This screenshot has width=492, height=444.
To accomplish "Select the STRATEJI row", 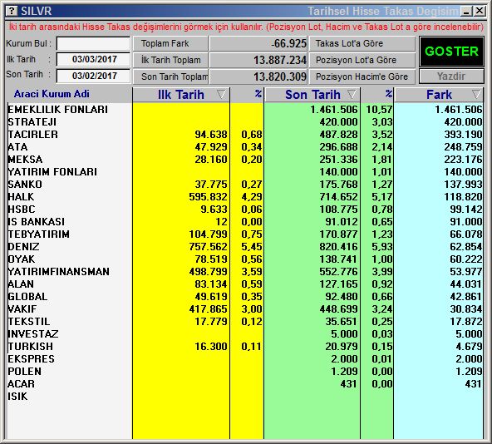I will pos(244,122).
